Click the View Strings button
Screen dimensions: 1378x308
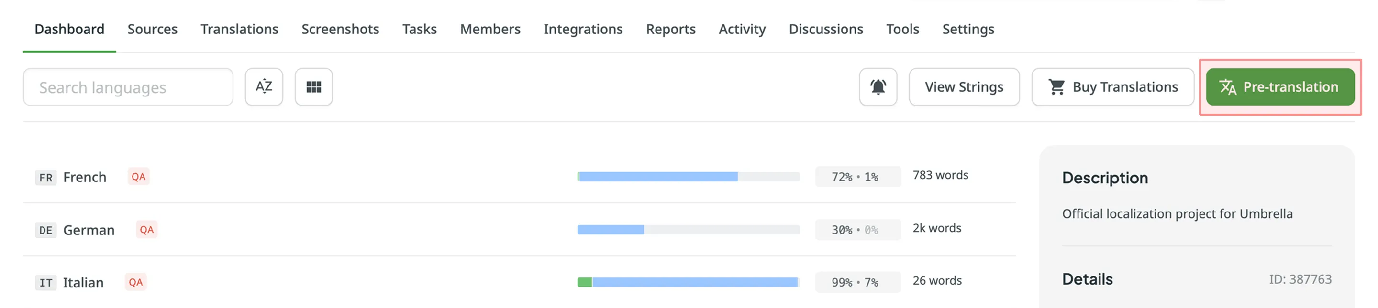(x=964, y=87)
